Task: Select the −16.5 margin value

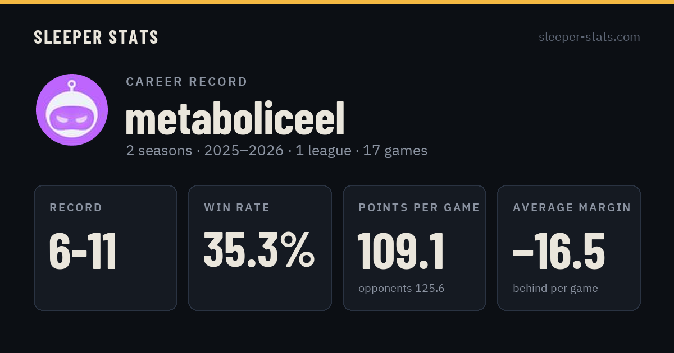Action: pyautogui.click(x=559, y=252)
